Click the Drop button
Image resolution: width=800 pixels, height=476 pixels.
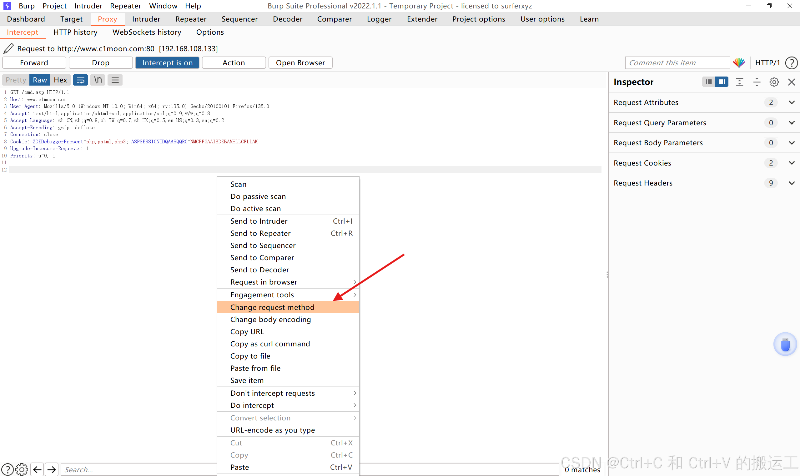(x=100, y=63)
